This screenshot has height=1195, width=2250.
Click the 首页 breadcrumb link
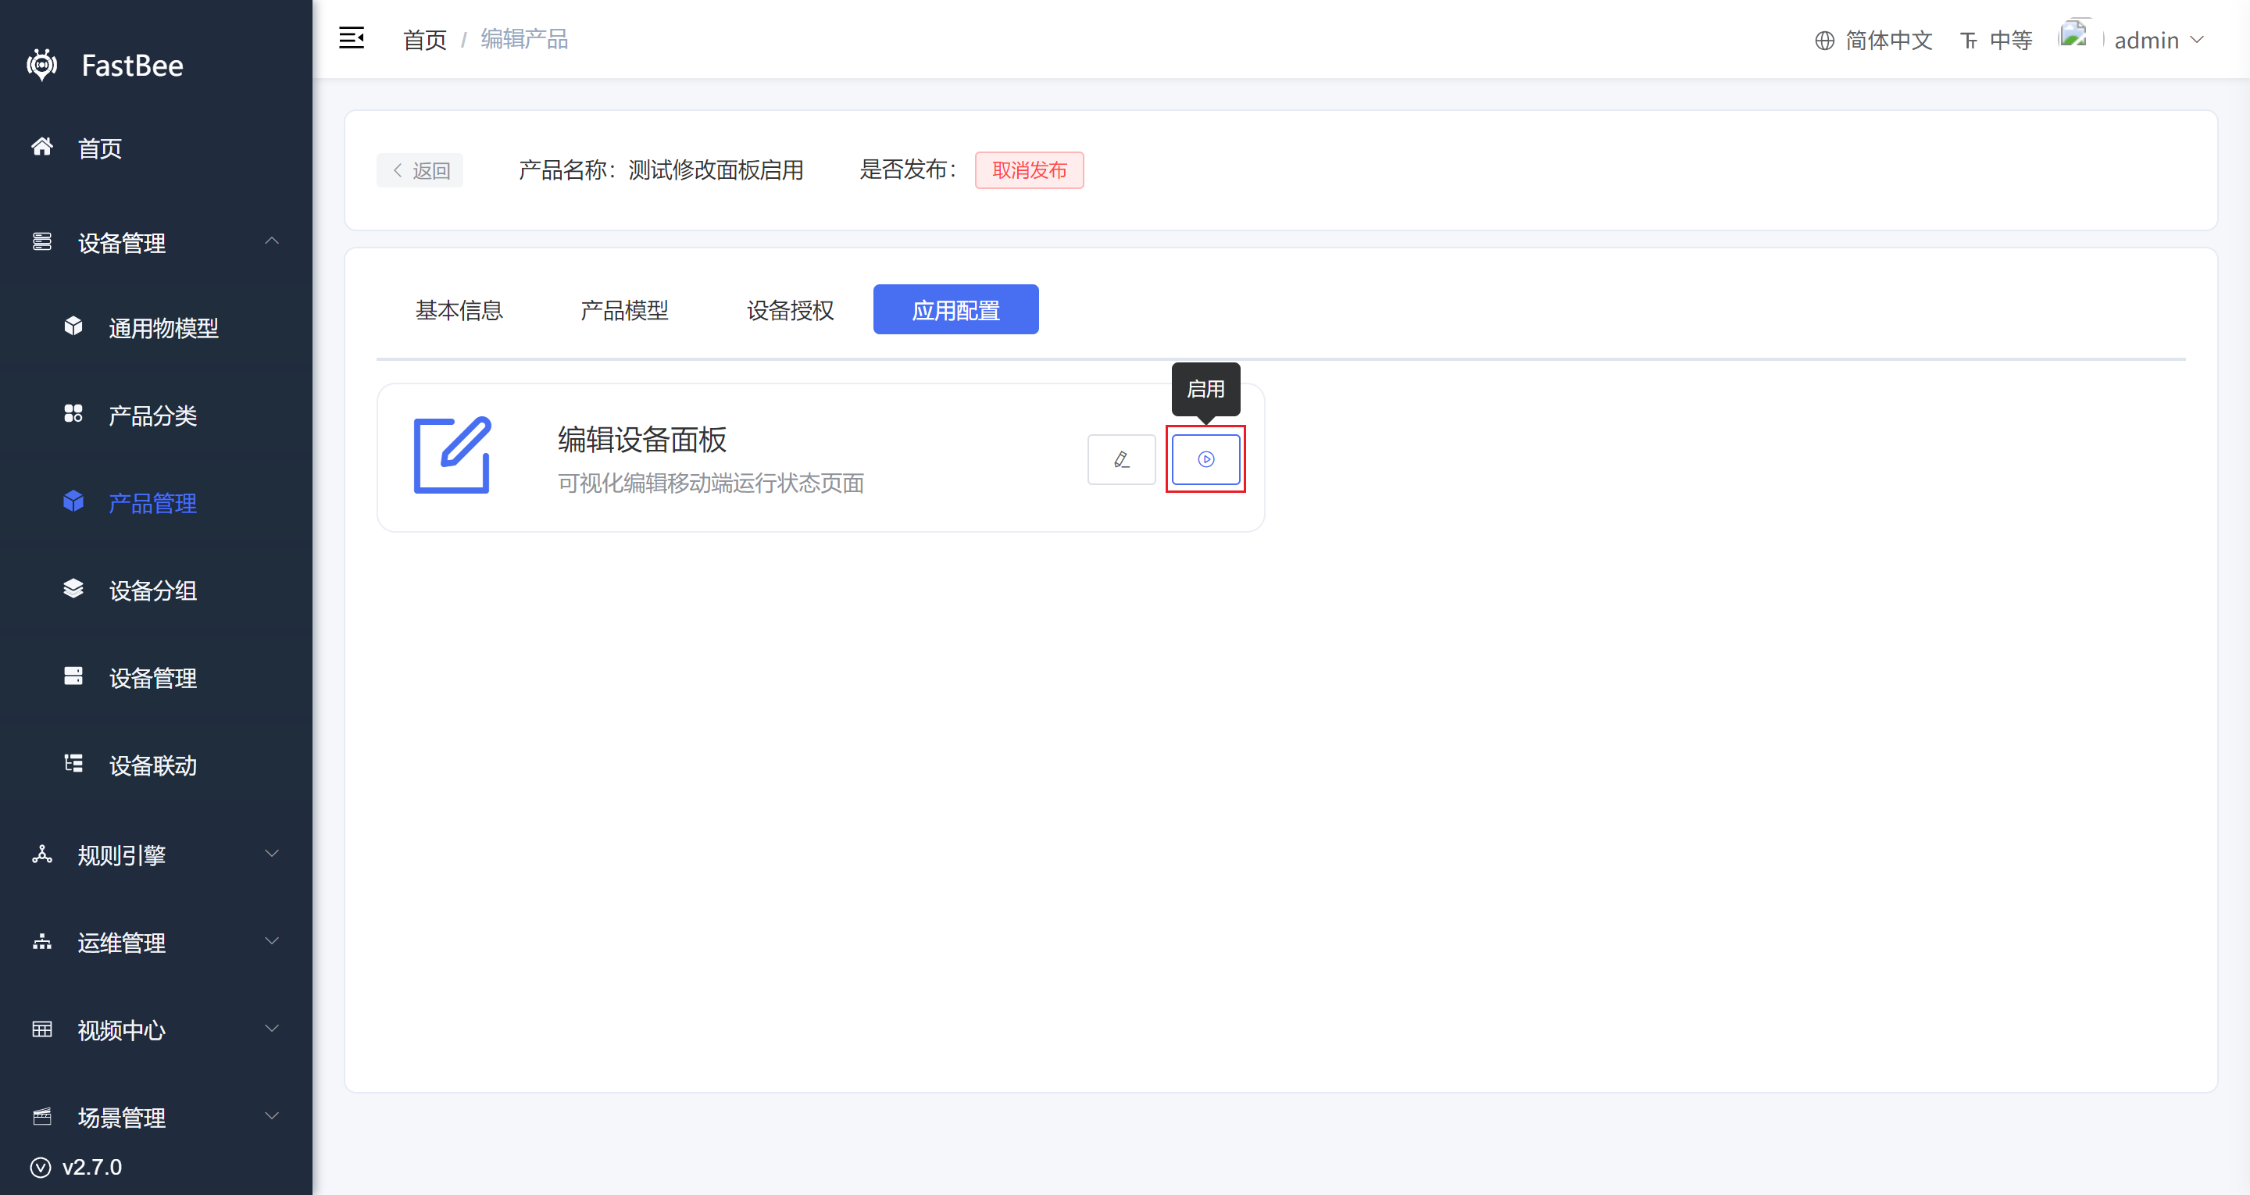pyautogui.click(x=425, y=39)
